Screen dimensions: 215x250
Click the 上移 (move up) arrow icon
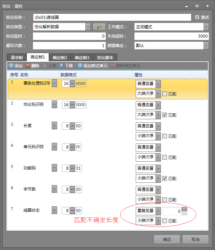click(45, 66)
